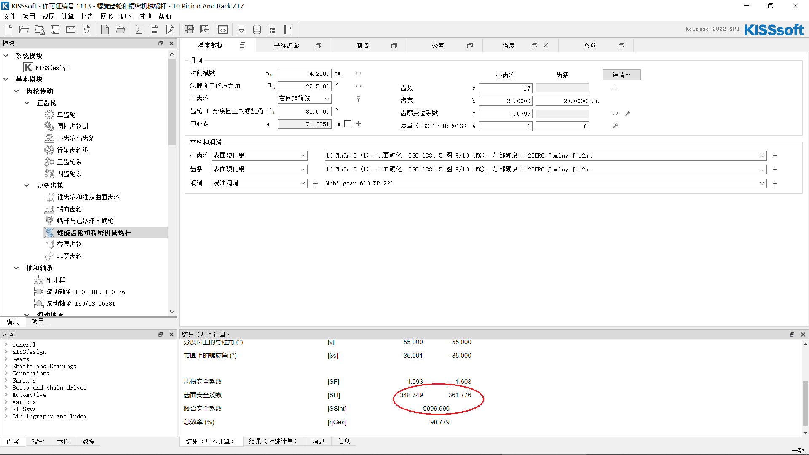Viewport: 809px width, 455px height.
Task: Click the download import toolbar icon
Action: (241, 29)
